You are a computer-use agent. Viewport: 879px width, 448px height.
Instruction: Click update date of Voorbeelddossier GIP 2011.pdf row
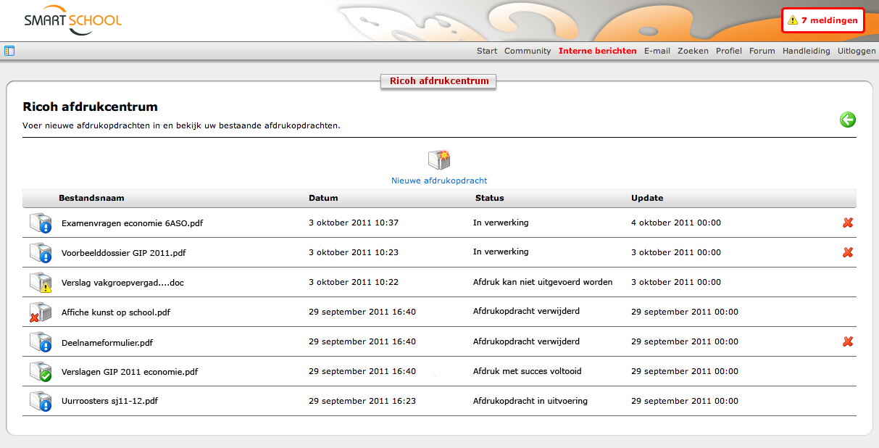[x=676, y=252]
